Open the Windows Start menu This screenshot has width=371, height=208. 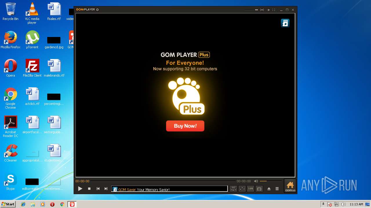click(x=8, y=204)
